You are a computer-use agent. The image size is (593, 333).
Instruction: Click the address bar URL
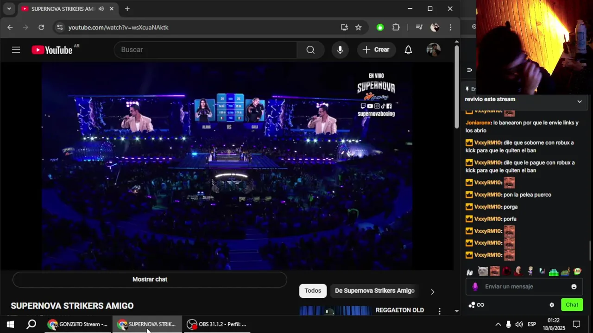119,27
